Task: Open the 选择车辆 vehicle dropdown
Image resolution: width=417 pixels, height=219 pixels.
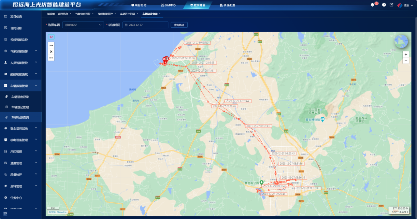Action: click(x=84, y=25)
